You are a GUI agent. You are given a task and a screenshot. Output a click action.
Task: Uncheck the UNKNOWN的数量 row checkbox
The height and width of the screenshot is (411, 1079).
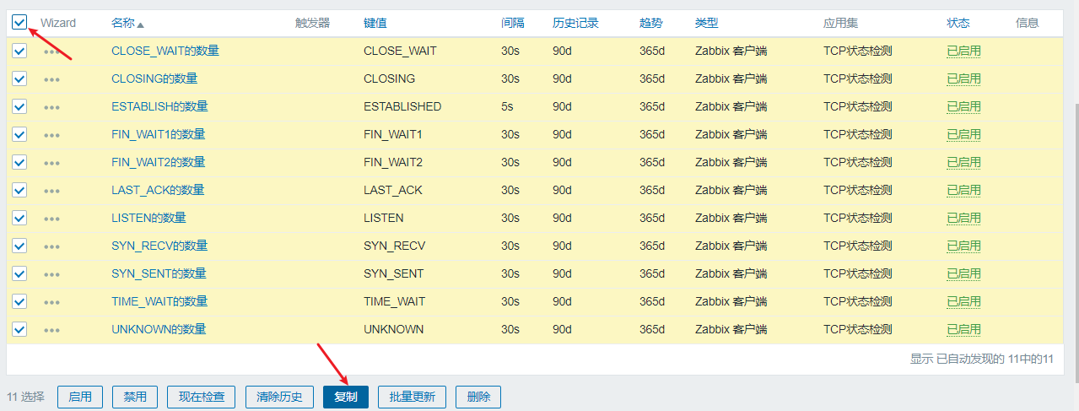(19, 329)
